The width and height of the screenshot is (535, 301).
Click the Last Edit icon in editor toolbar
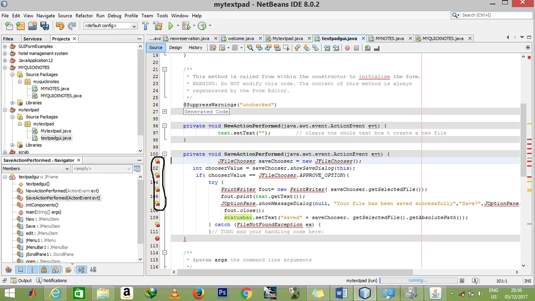coord(213,48)
